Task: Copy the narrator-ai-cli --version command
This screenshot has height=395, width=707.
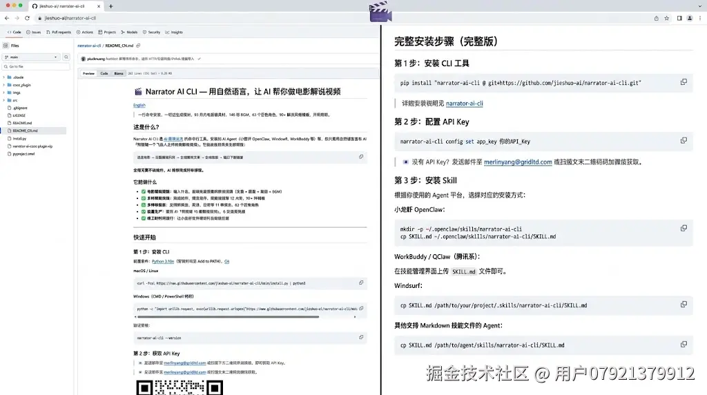Action: coord(361,337)
